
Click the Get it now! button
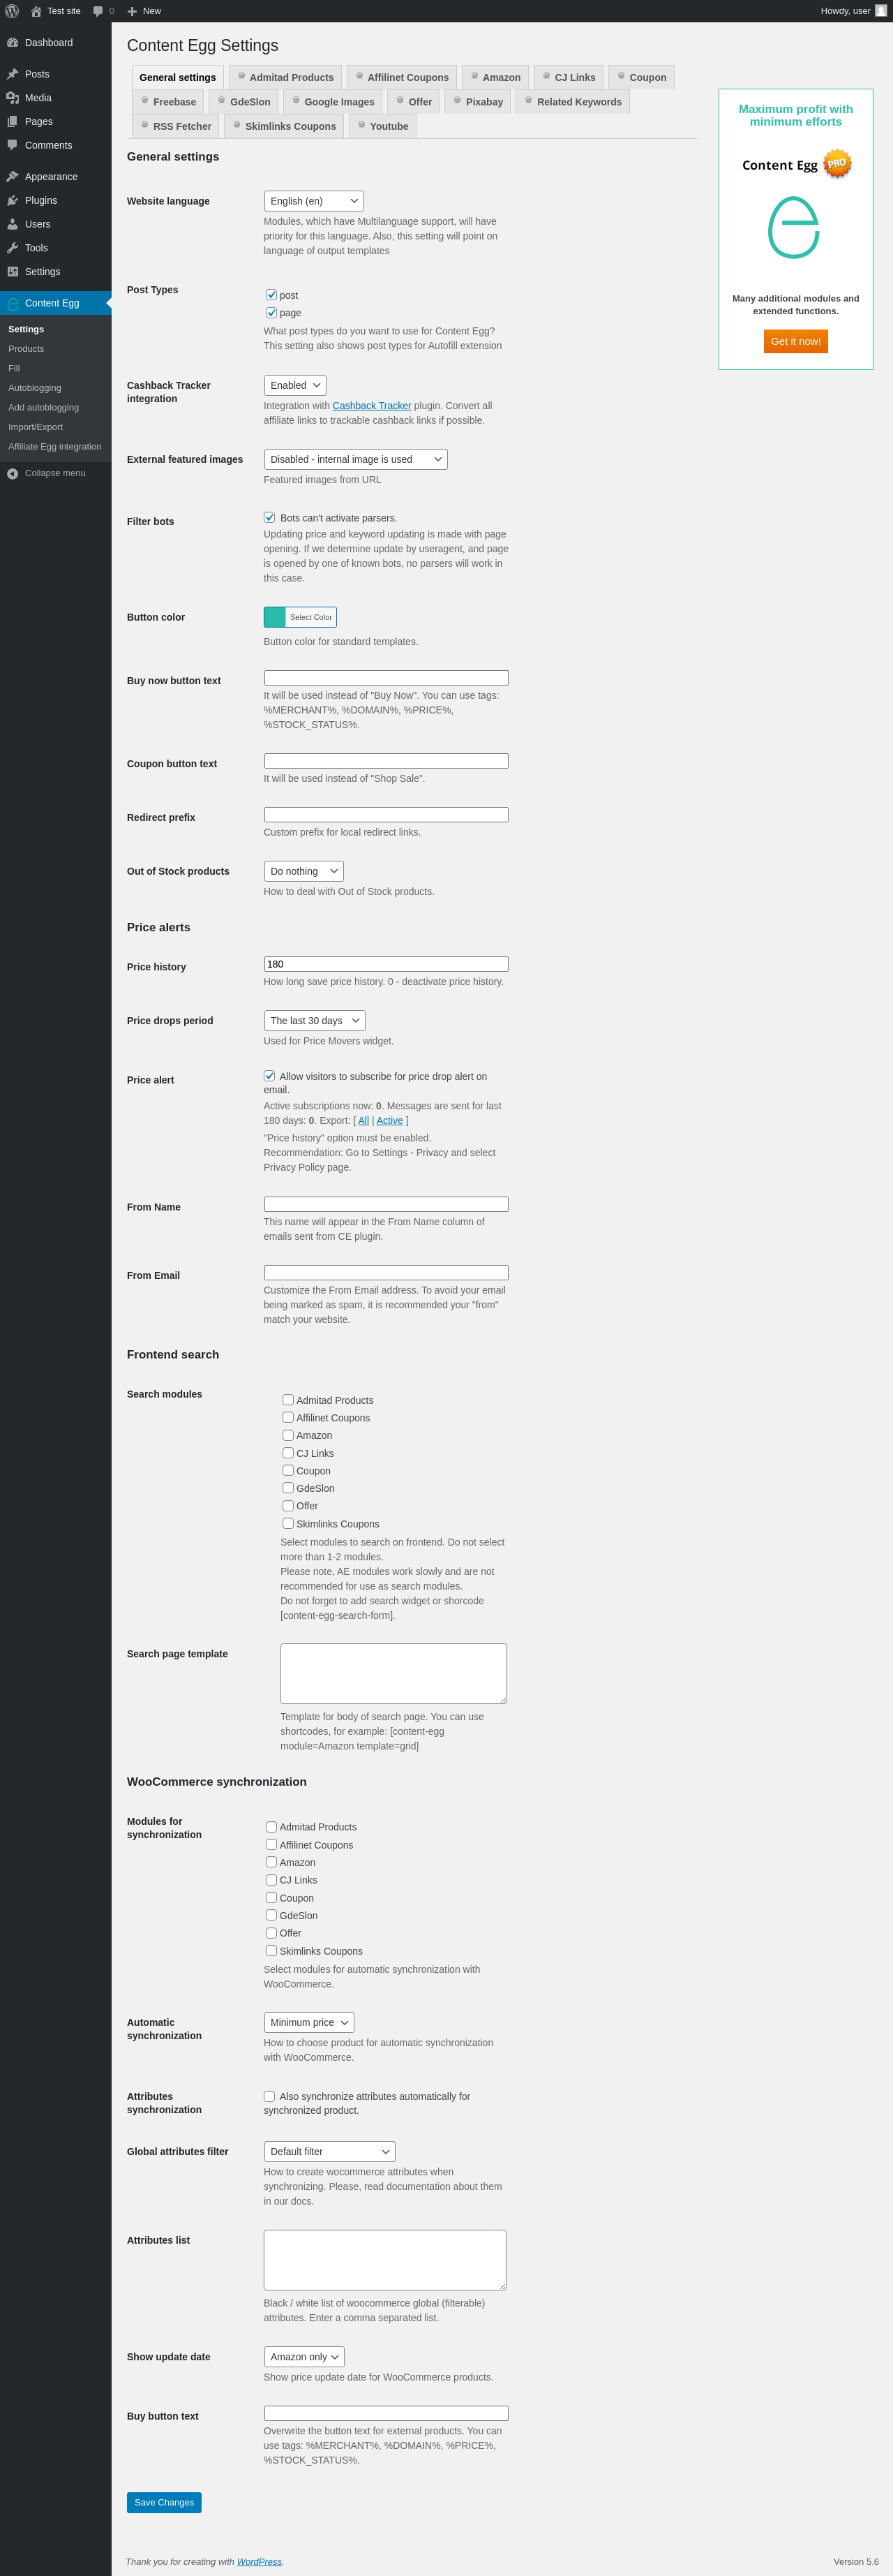point(796,341)
